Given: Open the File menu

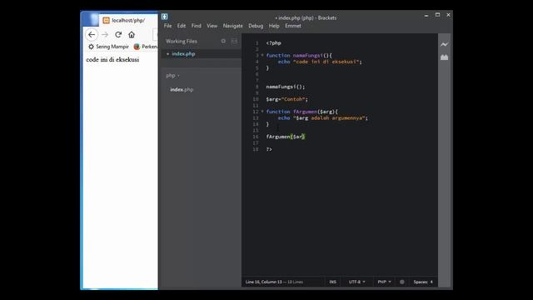Looking at the screenshot, I should point(167,26).
